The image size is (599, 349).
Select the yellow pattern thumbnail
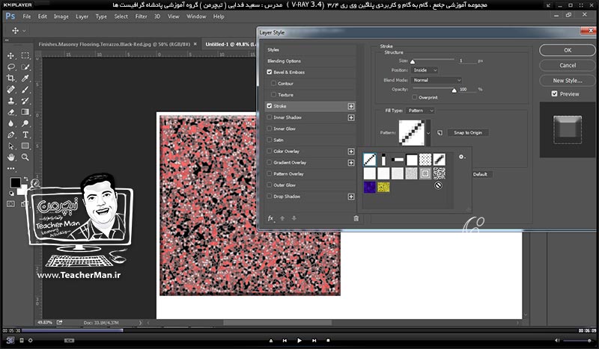click(383, 187)
